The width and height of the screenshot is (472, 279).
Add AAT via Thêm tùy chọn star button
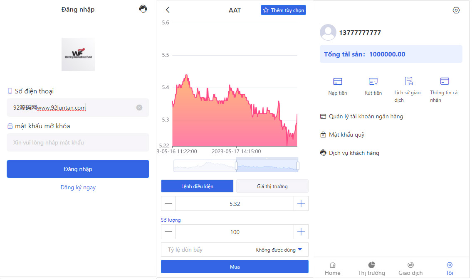tap(283, 10)
